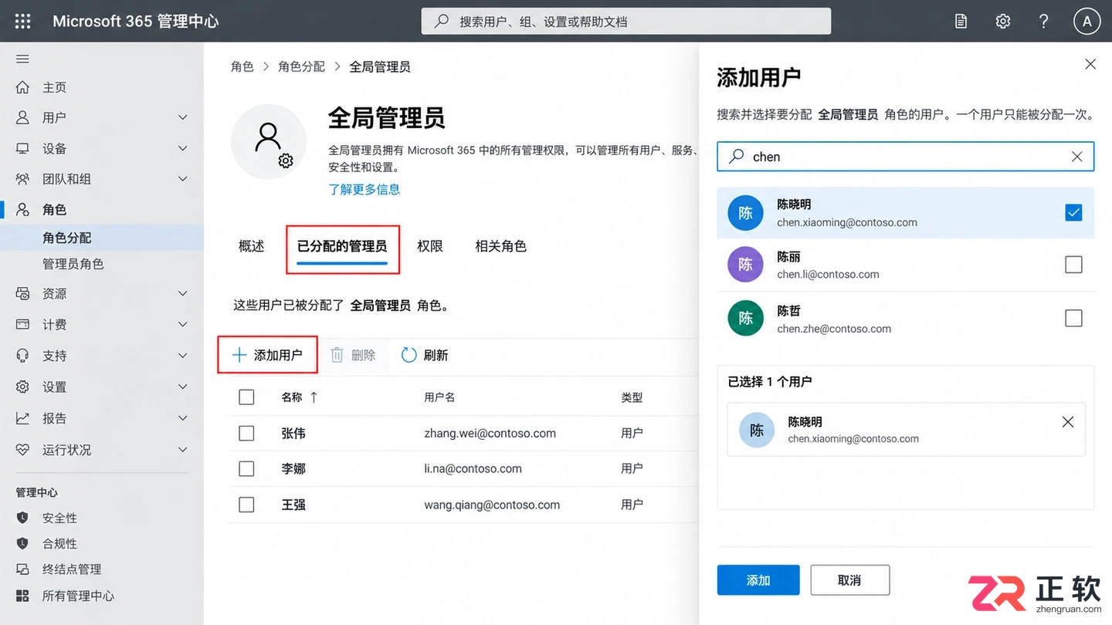Expand the 设置 menu chevron

coord(183,387)
